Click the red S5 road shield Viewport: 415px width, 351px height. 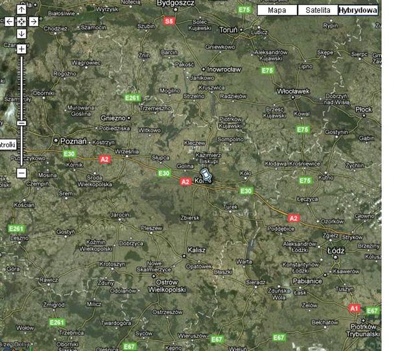[169, 21]
